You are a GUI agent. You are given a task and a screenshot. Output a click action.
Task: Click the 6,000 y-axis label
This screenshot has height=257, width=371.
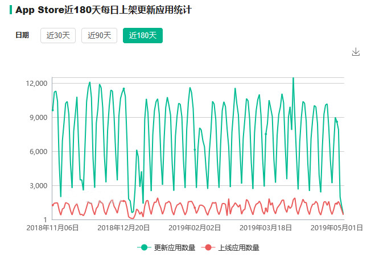click(38, 152)
